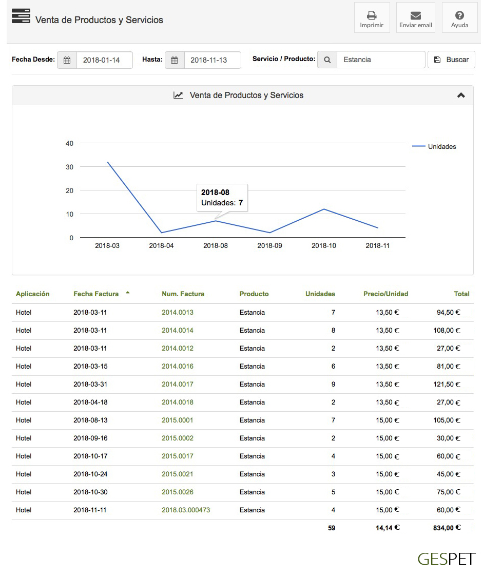Open the Ayuda help button
This screenshot has width=483, height=576.
click(x=459, y=18)
